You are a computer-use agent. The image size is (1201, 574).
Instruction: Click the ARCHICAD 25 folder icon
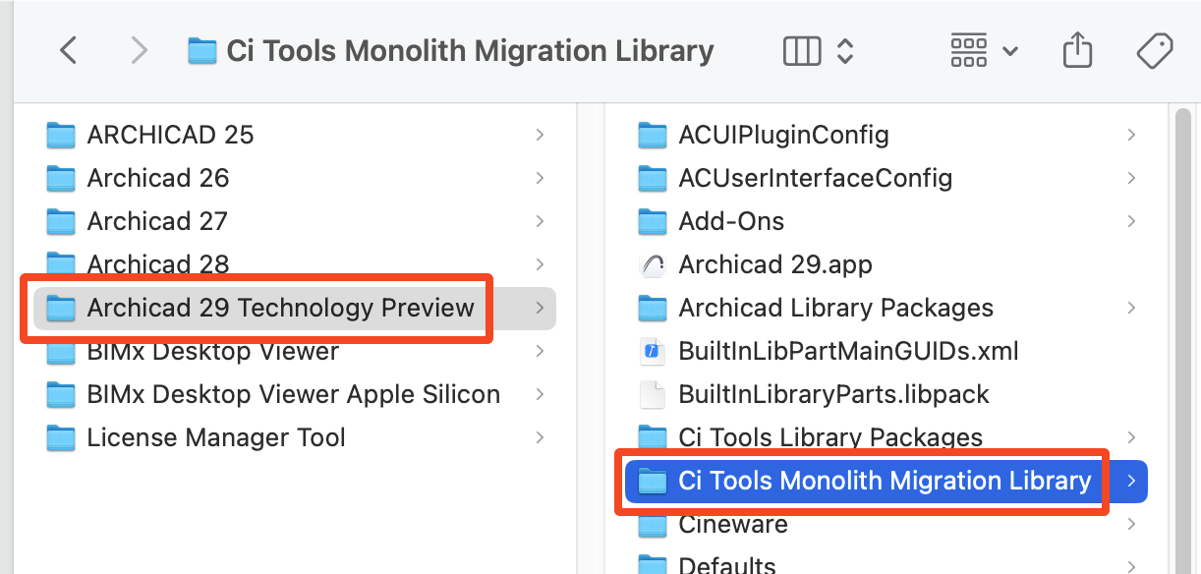click(x=61, y=135)
